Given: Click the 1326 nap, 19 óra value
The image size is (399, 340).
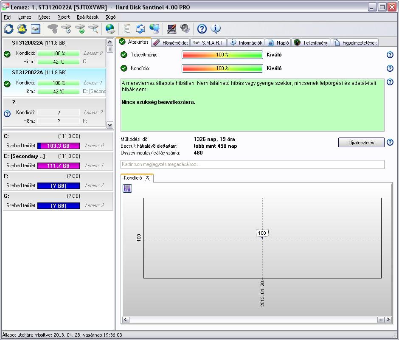Looking at the screenshot, I should coord(214,139).
